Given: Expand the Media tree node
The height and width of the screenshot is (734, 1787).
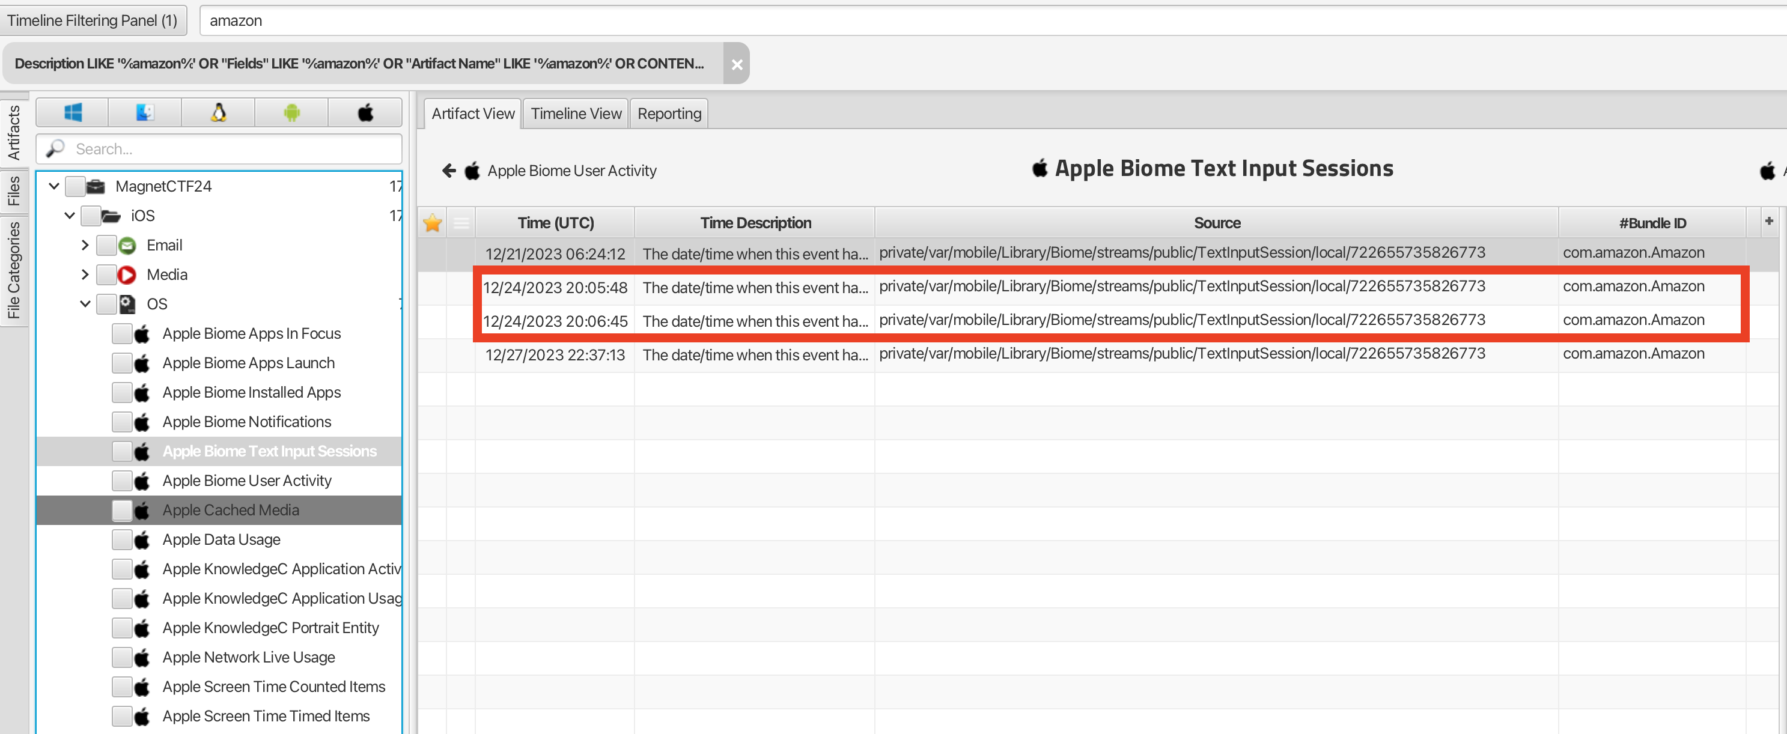Looking at the screenshot, I should [x=85, y=274].
